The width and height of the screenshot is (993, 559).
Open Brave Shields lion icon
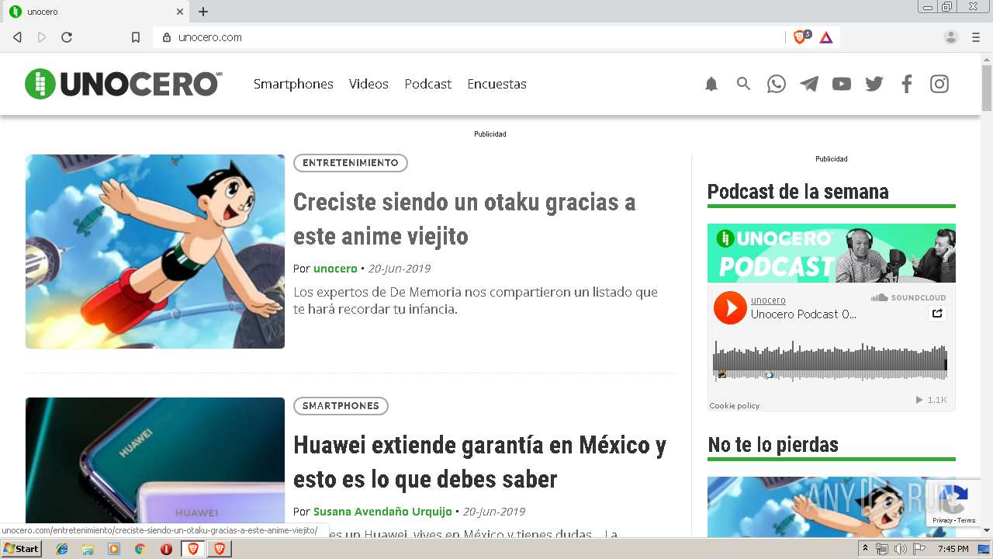pos(800,37)
